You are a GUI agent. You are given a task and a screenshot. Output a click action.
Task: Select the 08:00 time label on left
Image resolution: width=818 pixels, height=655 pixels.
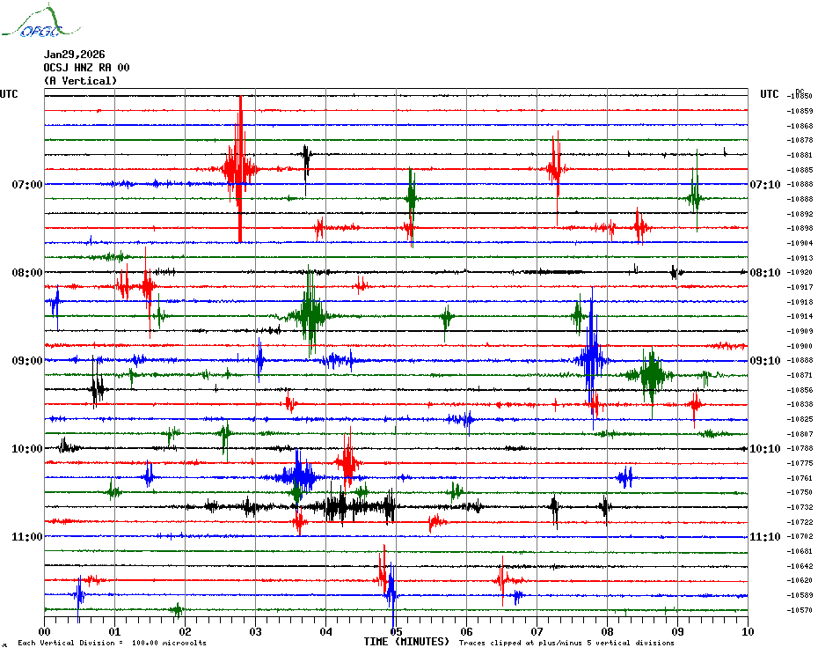(27, 273)
